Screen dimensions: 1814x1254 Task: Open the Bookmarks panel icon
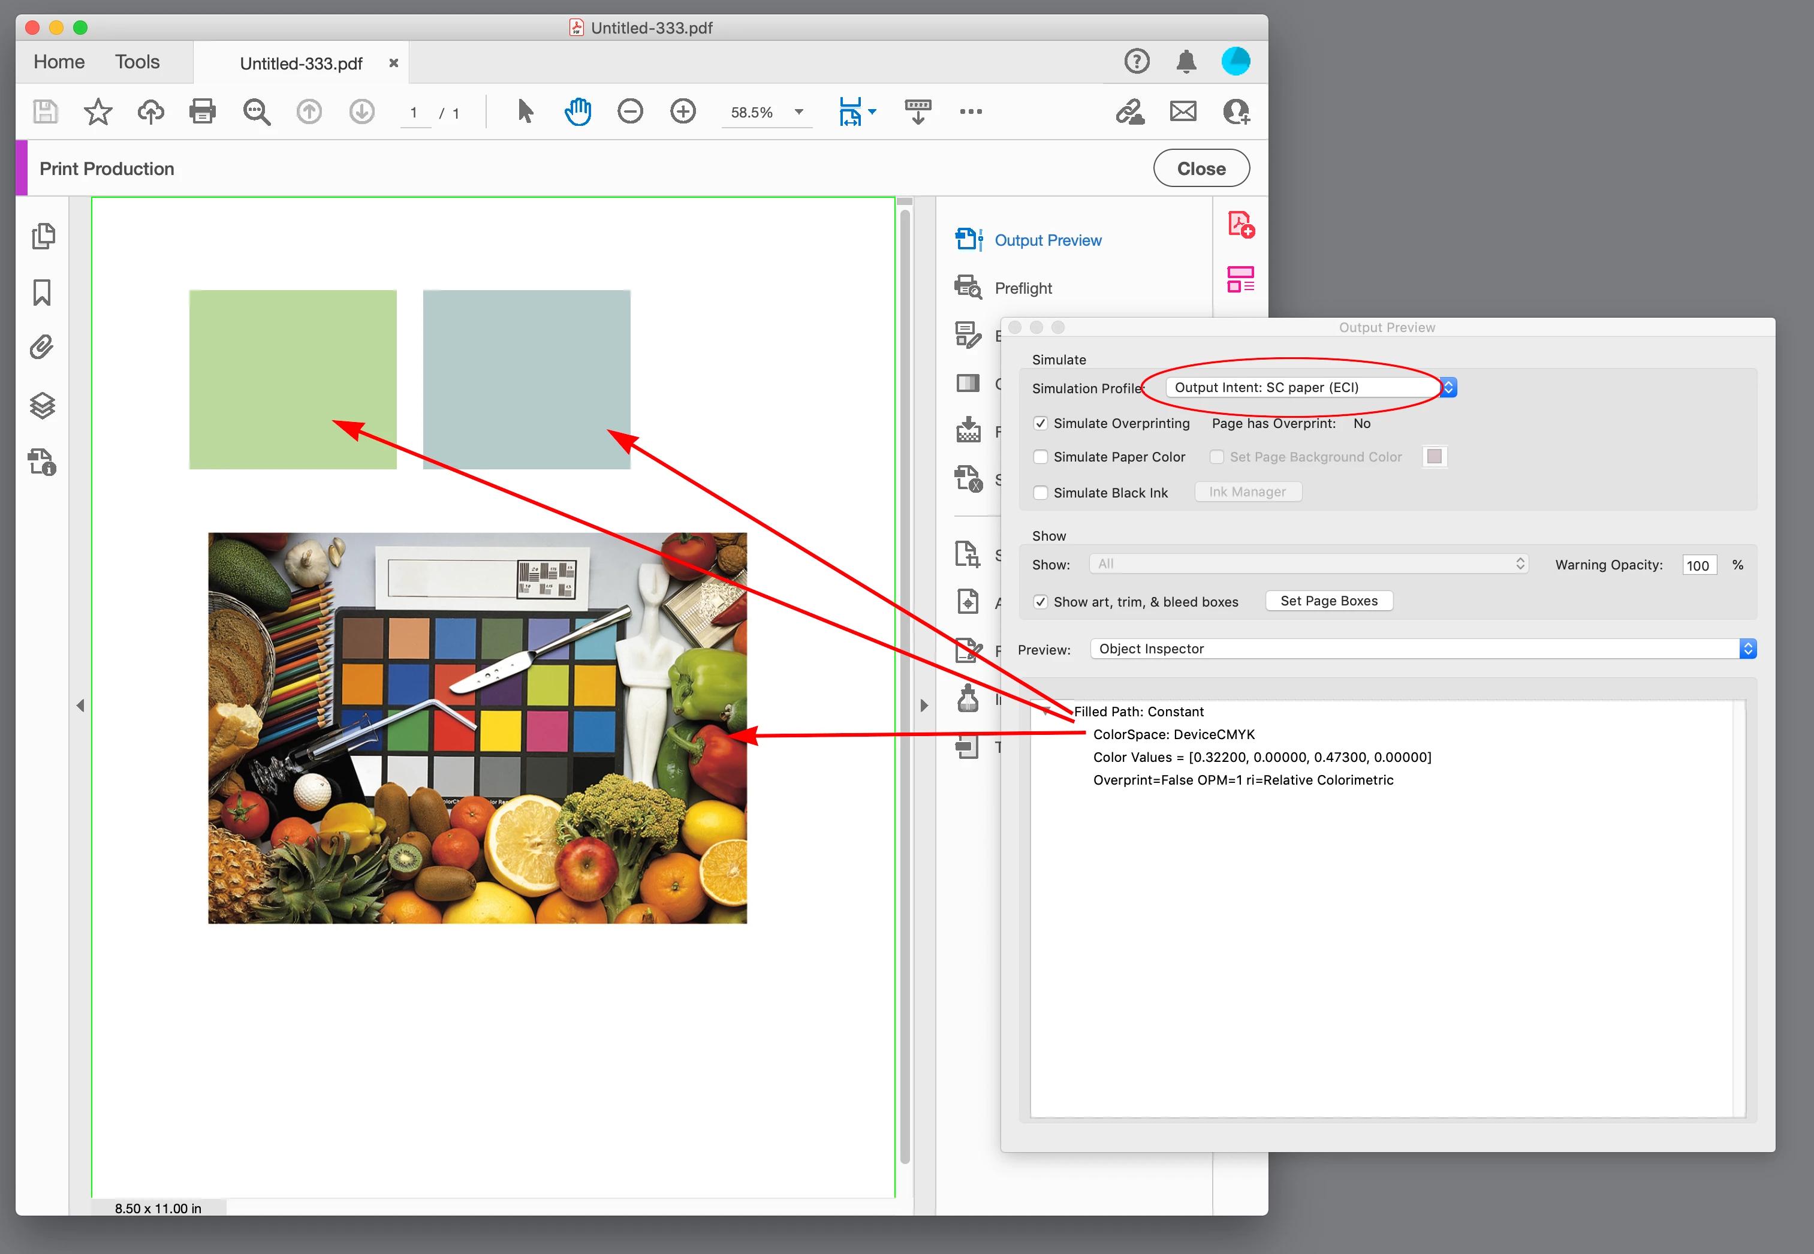coord(43,293)
